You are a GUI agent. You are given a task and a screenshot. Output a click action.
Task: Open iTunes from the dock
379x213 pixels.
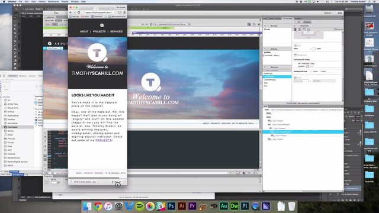coord(108,206)
